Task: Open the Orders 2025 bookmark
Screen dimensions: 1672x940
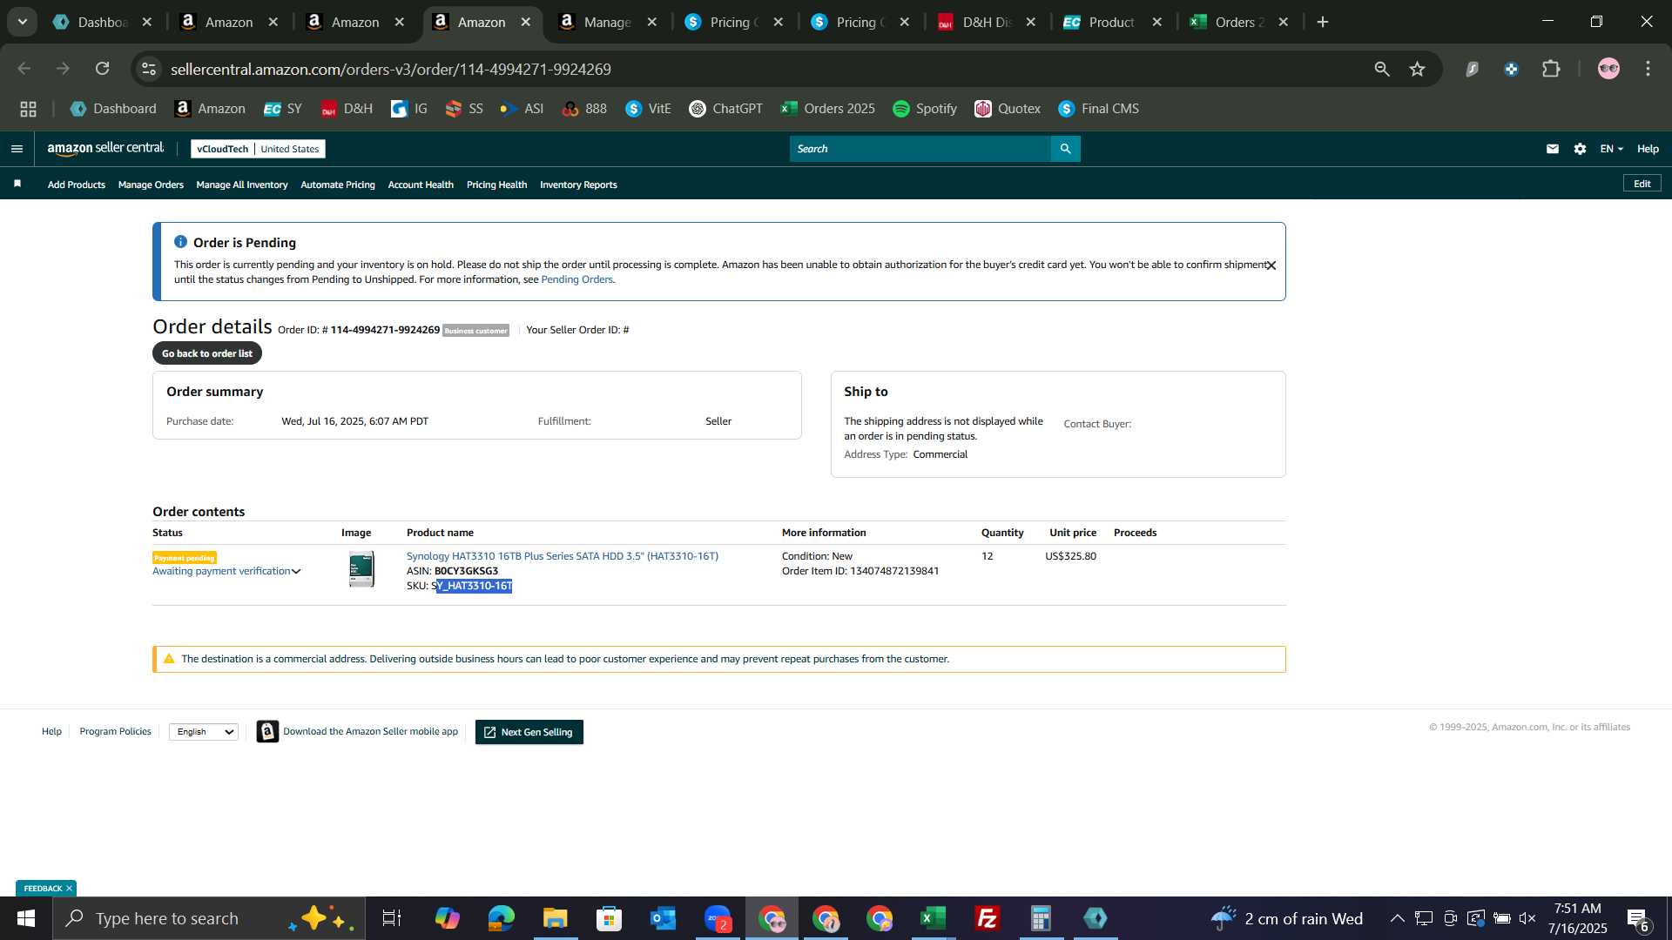Action: click(x=828, y=109)
